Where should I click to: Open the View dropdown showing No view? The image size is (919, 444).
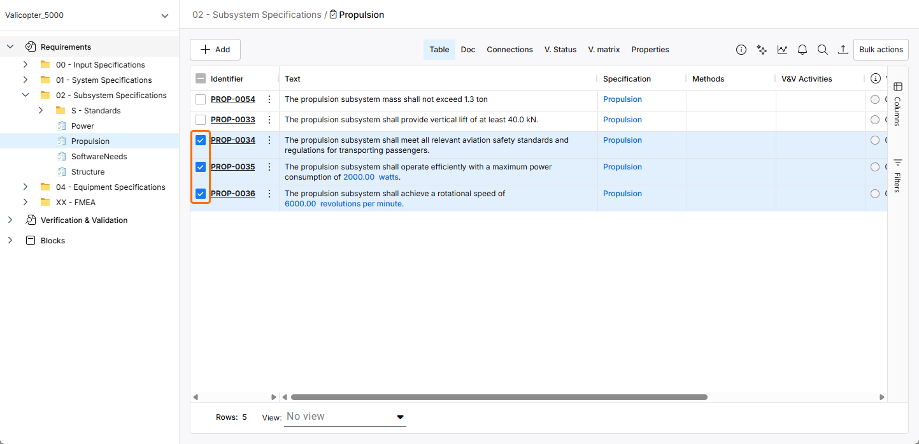pos(345,417)
